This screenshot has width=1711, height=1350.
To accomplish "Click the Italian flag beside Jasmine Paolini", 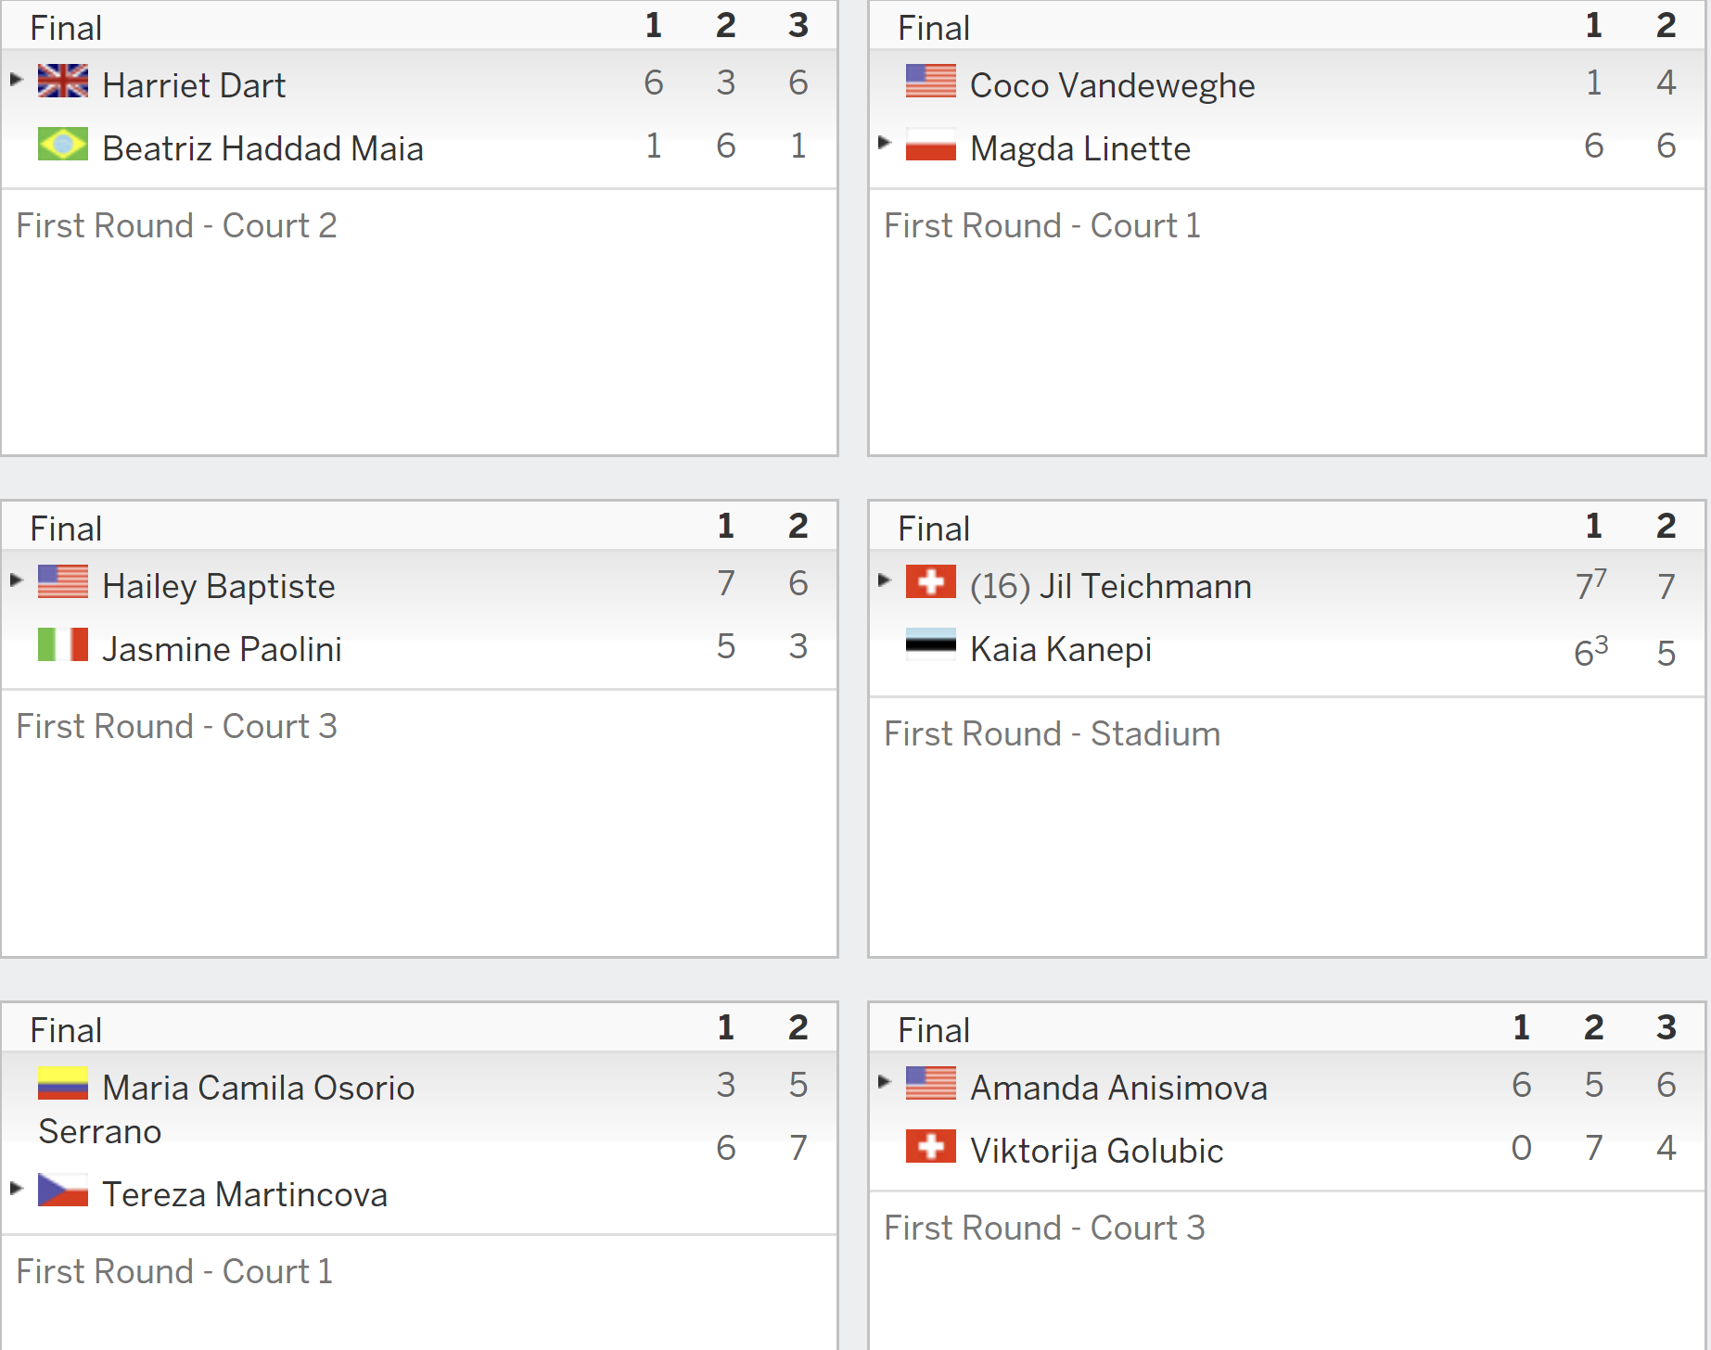I will click(x=63, y=645).
